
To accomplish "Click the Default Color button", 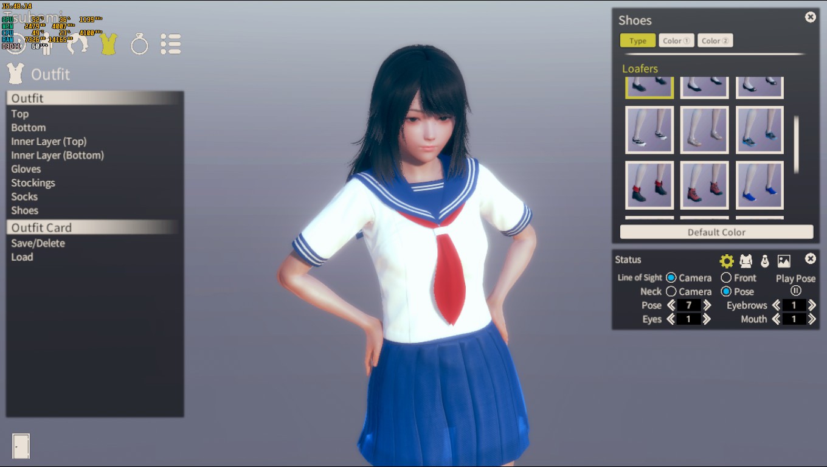I will coord(716,232).
